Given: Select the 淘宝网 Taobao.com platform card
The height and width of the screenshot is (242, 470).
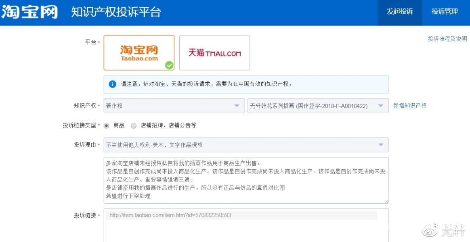Looking at the screenshot, I should point(139,53).
